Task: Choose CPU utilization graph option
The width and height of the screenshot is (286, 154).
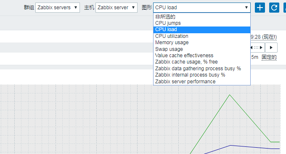Action: [x=202, y=36]
